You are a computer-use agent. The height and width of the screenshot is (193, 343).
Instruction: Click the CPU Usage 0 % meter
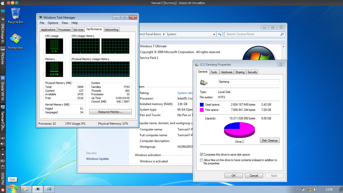click(54, 46)
